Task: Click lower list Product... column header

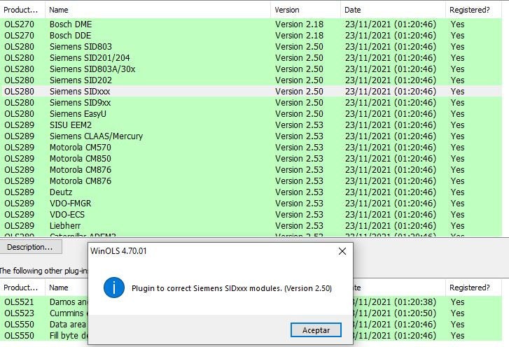Action: click(21, 288)
